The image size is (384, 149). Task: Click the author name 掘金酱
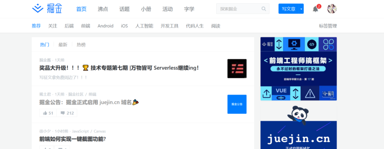46,60
